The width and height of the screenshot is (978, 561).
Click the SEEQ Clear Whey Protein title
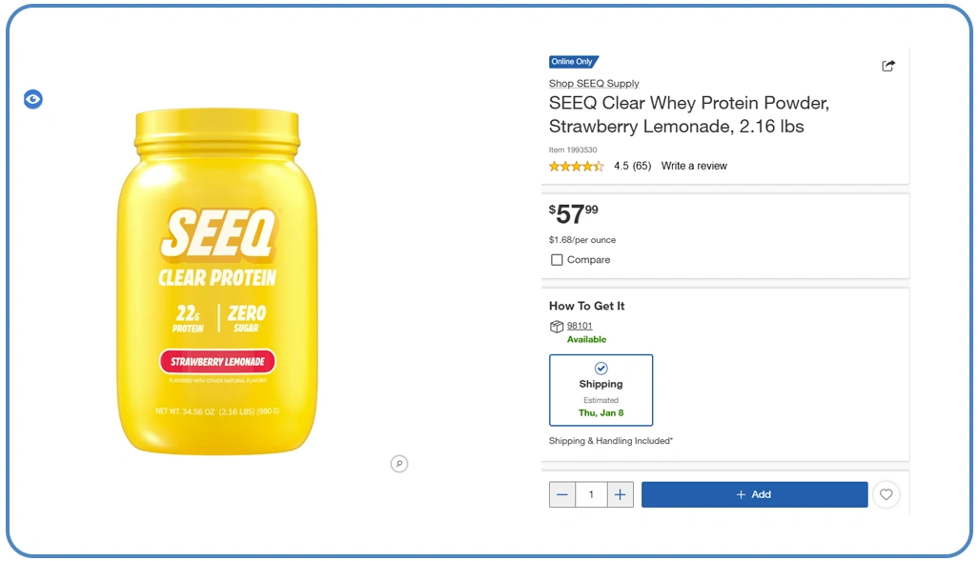click(689, 114)
